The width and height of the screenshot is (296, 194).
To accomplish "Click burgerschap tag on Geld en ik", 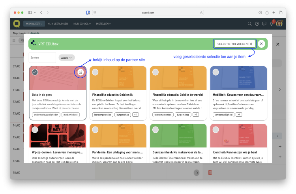I will [x=123, y=115].
